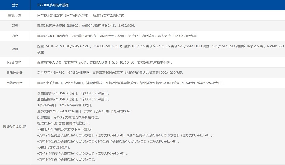Click the 型号 header cell
This screenshot has width=285, height=165.
tap(15, 5)
